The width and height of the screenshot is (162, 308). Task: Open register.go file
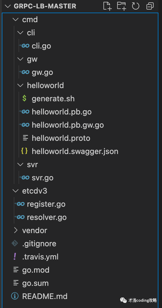46,204
